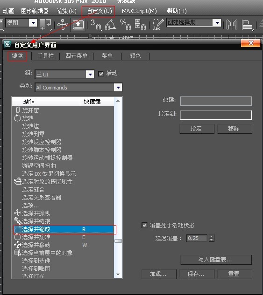Switch to the 工具栏 tab
This screenshot has width=263, height=295.
point(45,56)
